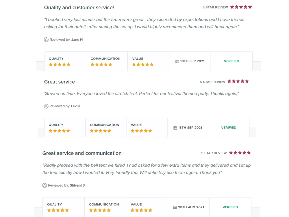Image resolution: width=289 pixels, height=217 pixels.
Task: Open the 'Great service and communication' review title
Action: click(x=82, y=153)
